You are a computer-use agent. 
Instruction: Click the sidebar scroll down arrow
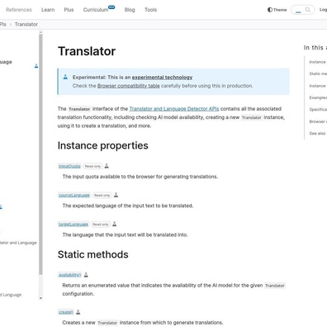pos(40,298)
